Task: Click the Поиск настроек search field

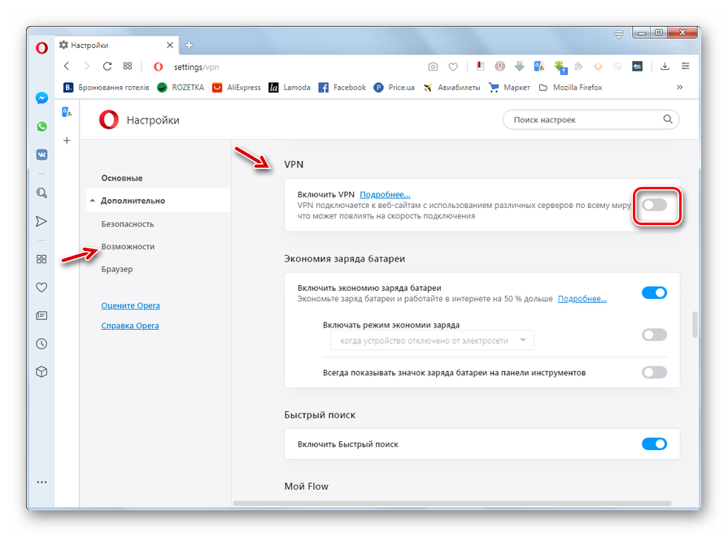Action: click(591, 119)
